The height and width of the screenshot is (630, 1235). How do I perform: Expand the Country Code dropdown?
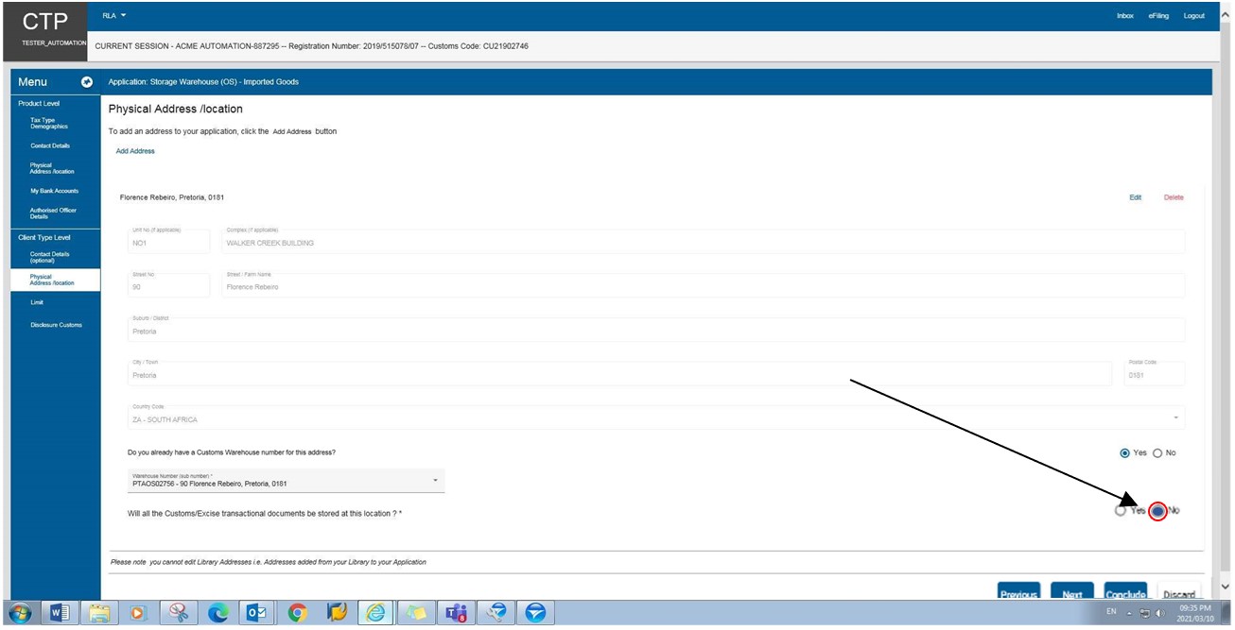[1175, 417]
